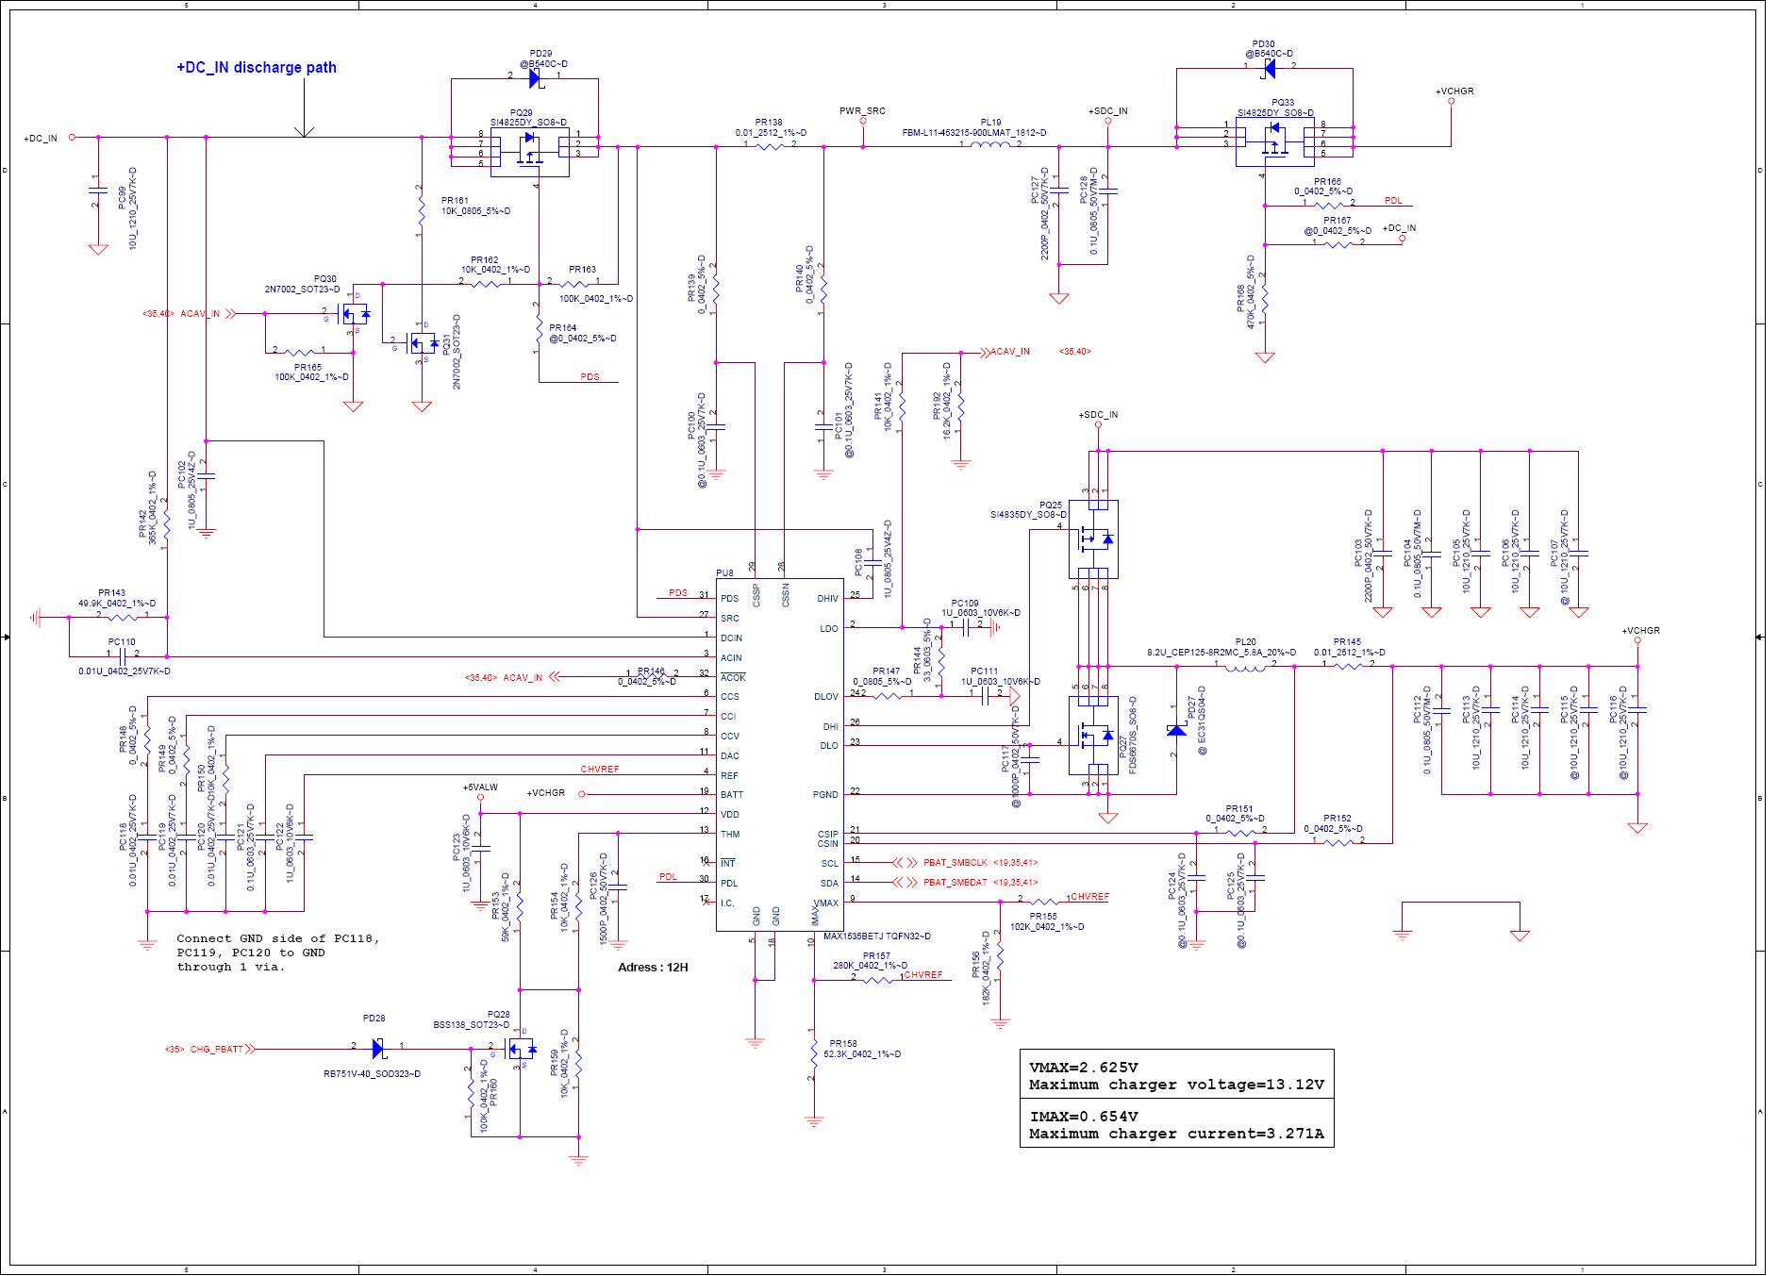1778x1276 pixels.
Task: Select the PD28 RB751V-40 diode symbol
Action: (x=376, y=1048)
